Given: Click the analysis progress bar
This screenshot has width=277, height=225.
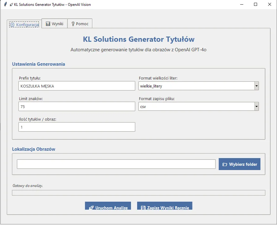Looking at the screenshot, I should tap(139, 193).
